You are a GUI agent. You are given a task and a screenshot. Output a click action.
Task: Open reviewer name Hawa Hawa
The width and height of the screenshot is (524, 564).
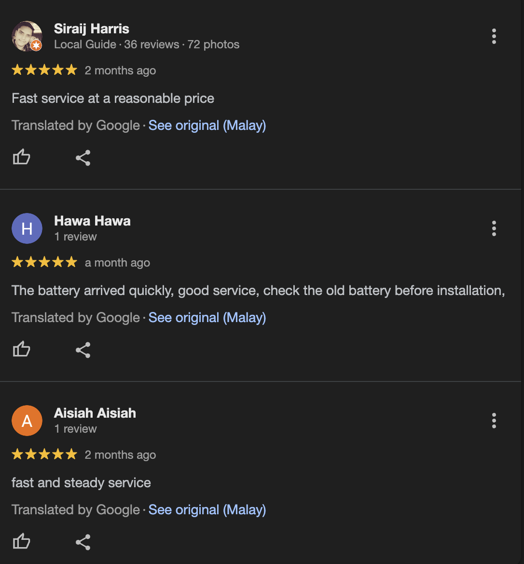[x=92, y=221]
